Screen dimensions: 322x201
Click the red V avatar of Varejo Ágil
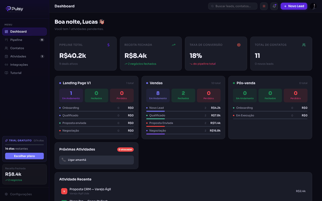(64, 191)
